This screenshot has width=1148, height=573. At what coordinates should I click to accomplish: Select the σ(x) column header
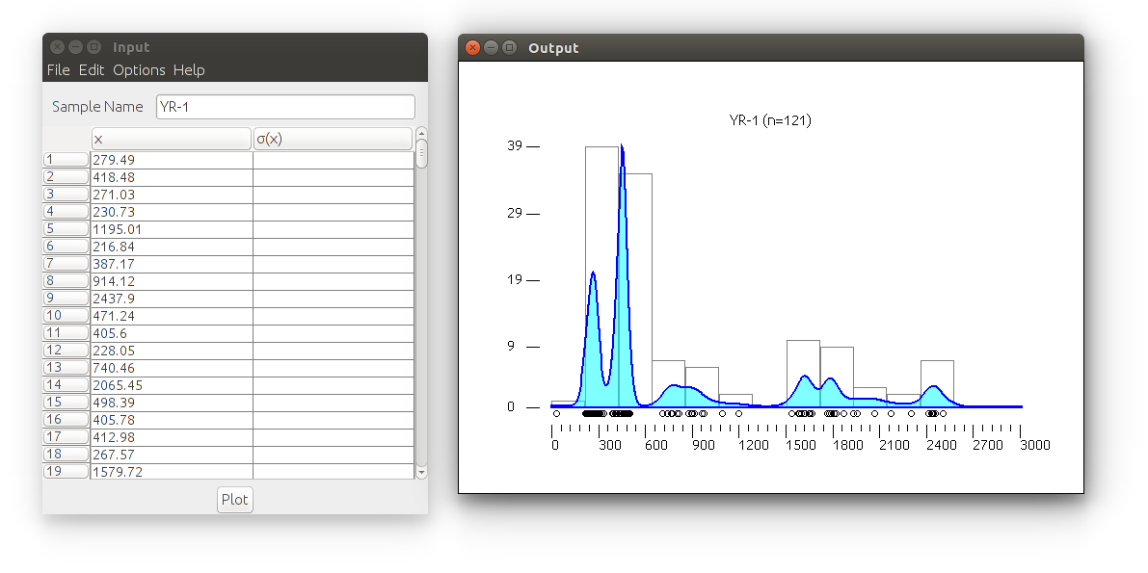[x=333, y=139]
